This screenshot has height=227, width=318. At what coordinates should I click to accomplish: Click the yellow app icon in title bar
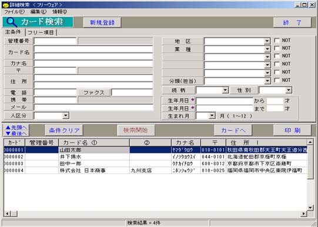(x=6, y=5)
